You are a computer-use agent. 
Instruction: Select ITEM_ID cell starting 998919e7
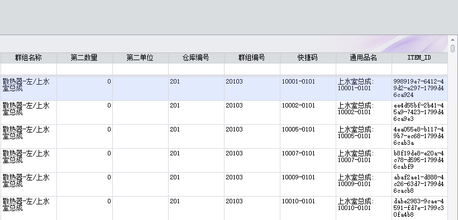click(419, 89)
